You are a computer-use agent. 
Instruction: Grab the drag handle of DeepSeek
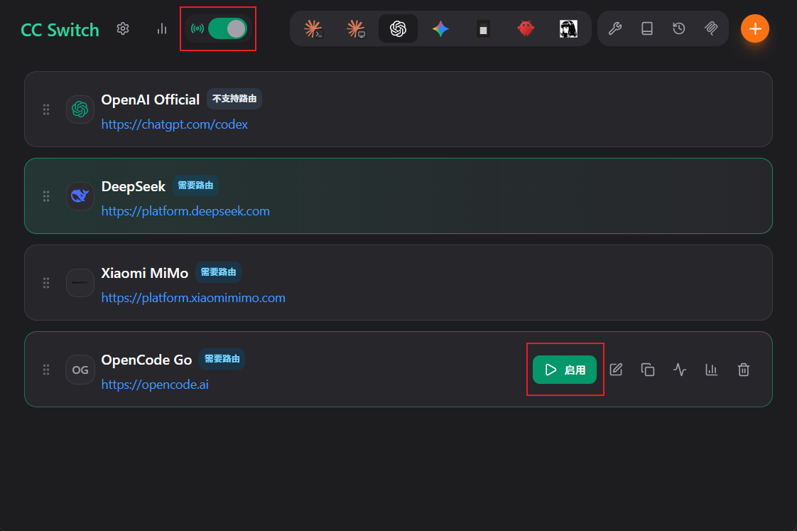click(x=46, y=195)
